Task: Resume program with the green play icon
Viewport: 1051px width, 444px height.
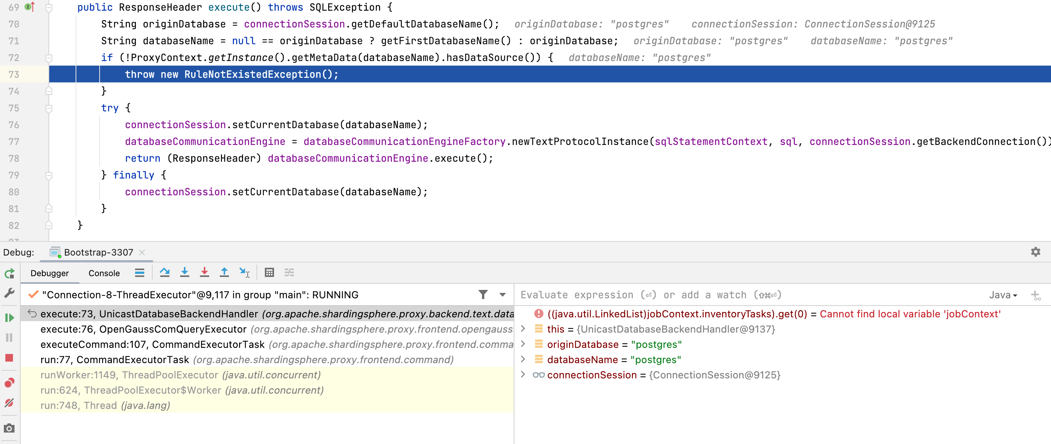Action: tap(10, 318)
